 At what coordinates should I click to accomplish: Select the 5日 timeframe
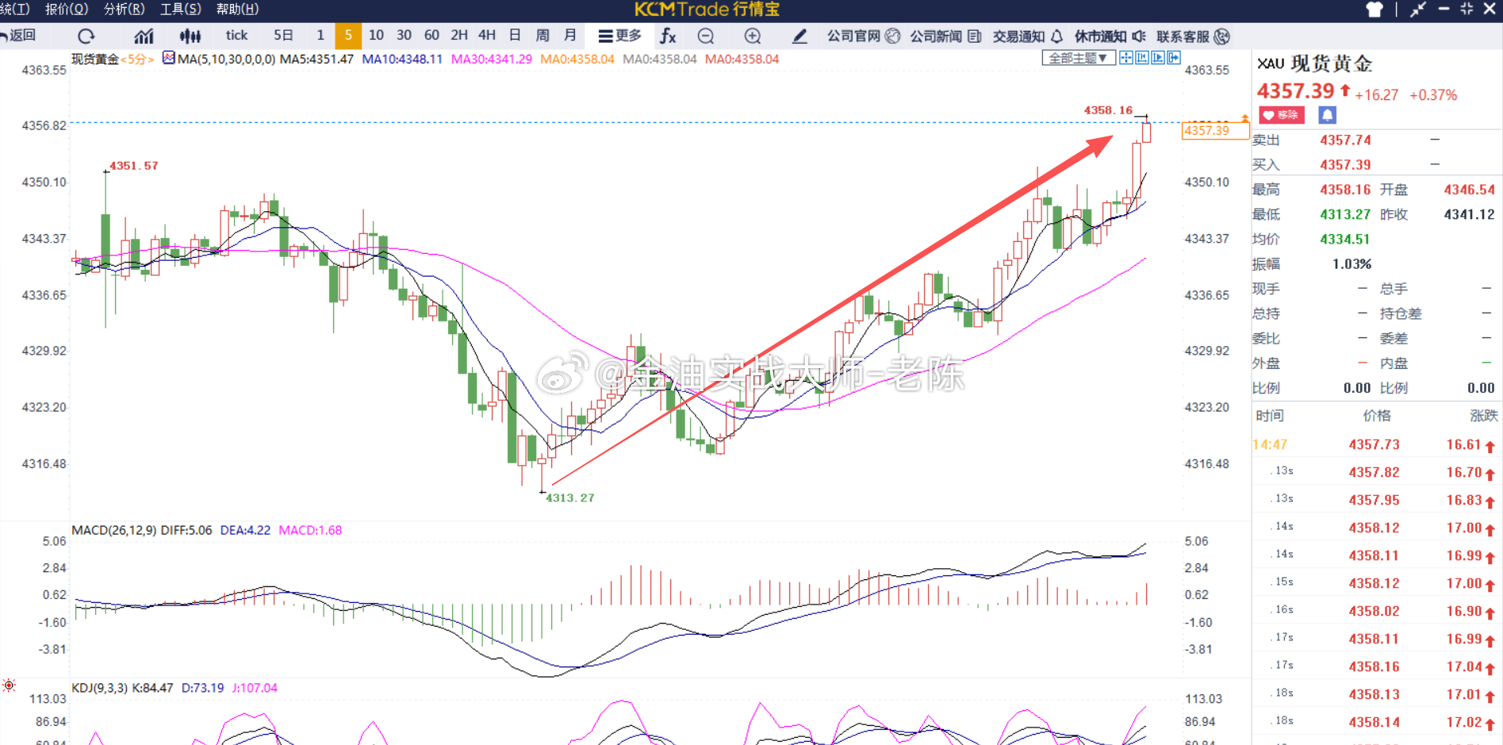pos(283,35)
